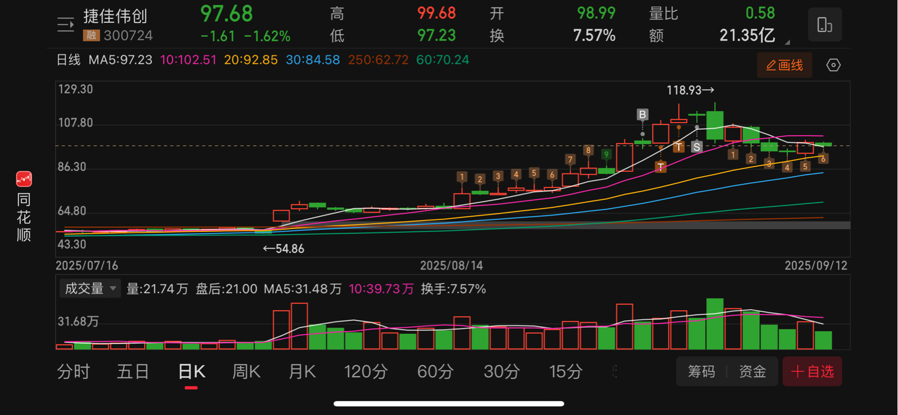Switch to 分时 tab

tap(73, 372)
